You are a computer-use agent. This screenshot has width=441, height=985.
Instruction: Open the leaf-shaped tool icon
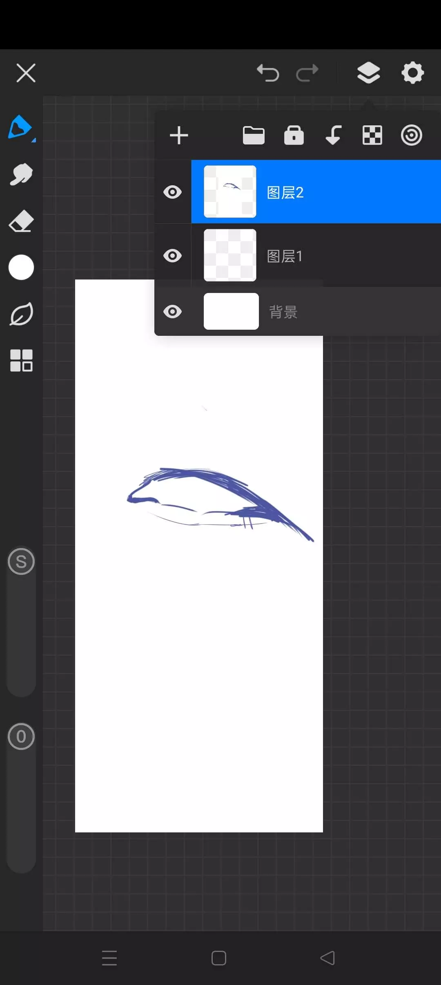click(21, 314)
